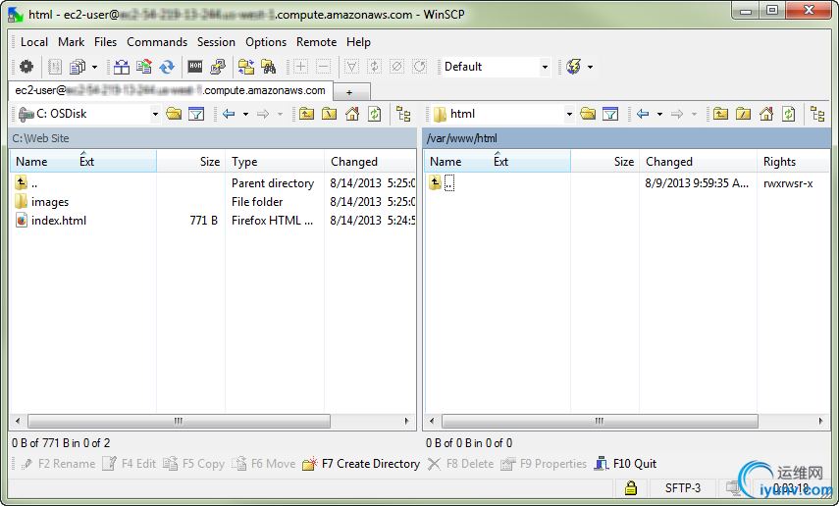Click the F9 Properties button
This screenshot has width=839, height=506.
[544, 464]
